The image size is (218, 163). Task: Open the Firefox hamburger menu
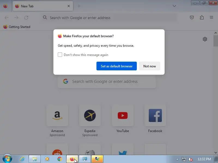click(211, 17)
